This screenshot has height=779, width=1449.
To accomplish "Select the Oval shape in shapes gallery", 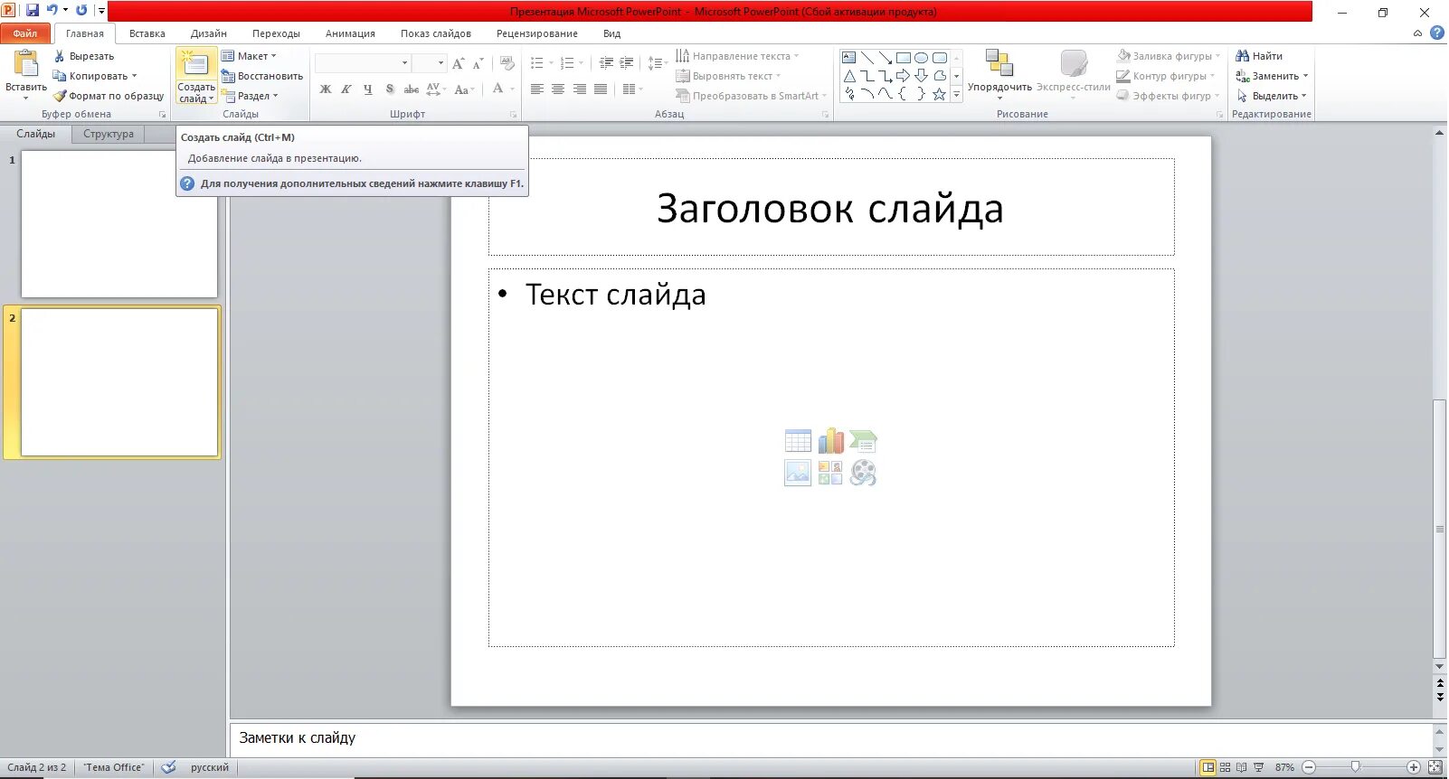I will (x=921, y=58).
